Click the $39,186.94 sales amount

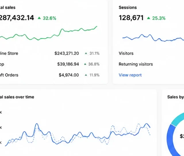68,64
